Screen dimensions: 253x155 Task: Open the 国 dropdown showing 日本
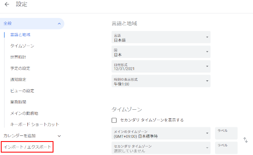pyautogui.click(x=161, y=52)
